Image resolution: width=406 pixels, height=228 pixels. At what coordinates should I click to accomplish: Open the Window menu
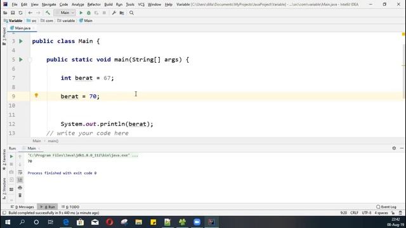[154, 4]
